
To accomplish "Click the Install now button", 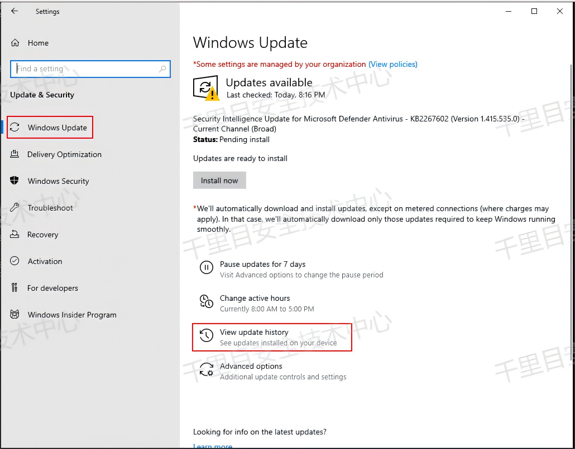I will [x=219, y=180].
